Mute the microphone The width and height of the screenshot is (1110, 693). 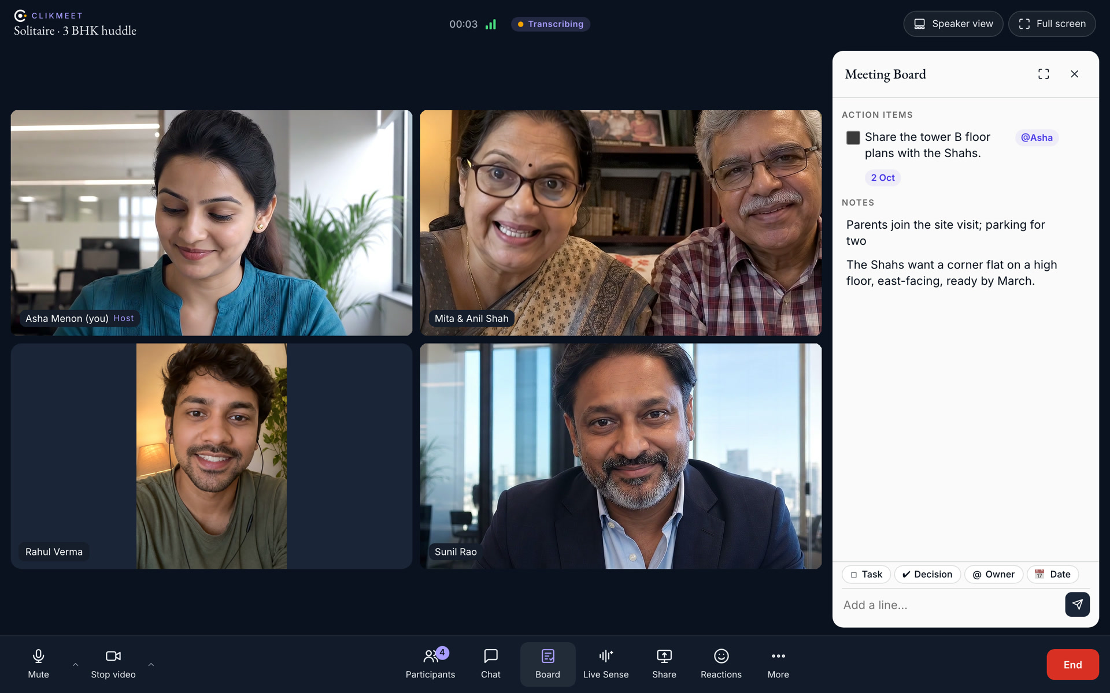pyautogui.click(x=38, y=664)
